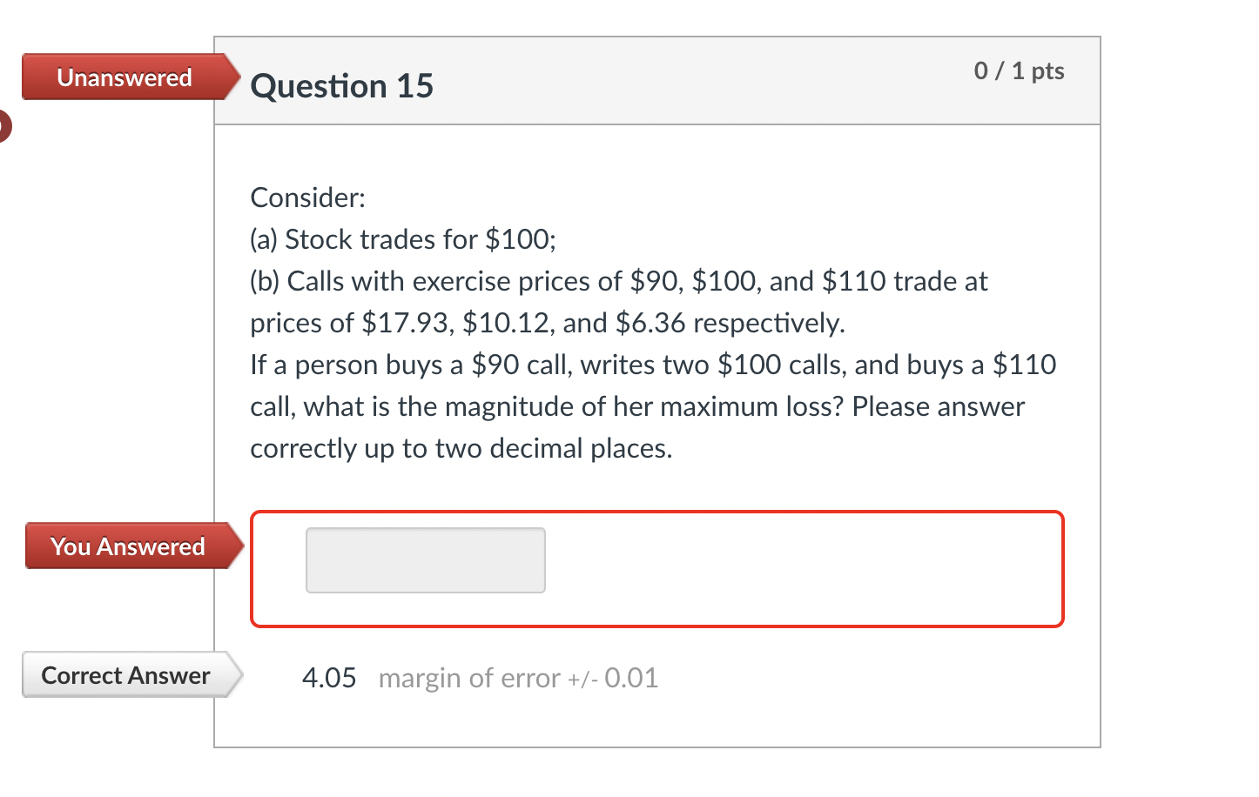The height and width of the screenshot is (797, 1259).
Task: Click the 0 / 1 pts score
Action: pyautogui.click(x=1018, y=70)
